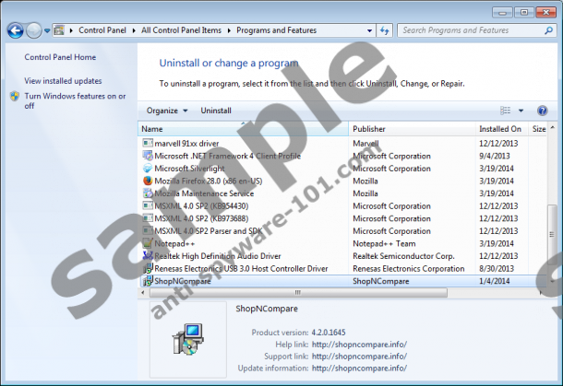Expand the view options dropdown arrow
Screen dimensions: 563x386
pos(521,111)
